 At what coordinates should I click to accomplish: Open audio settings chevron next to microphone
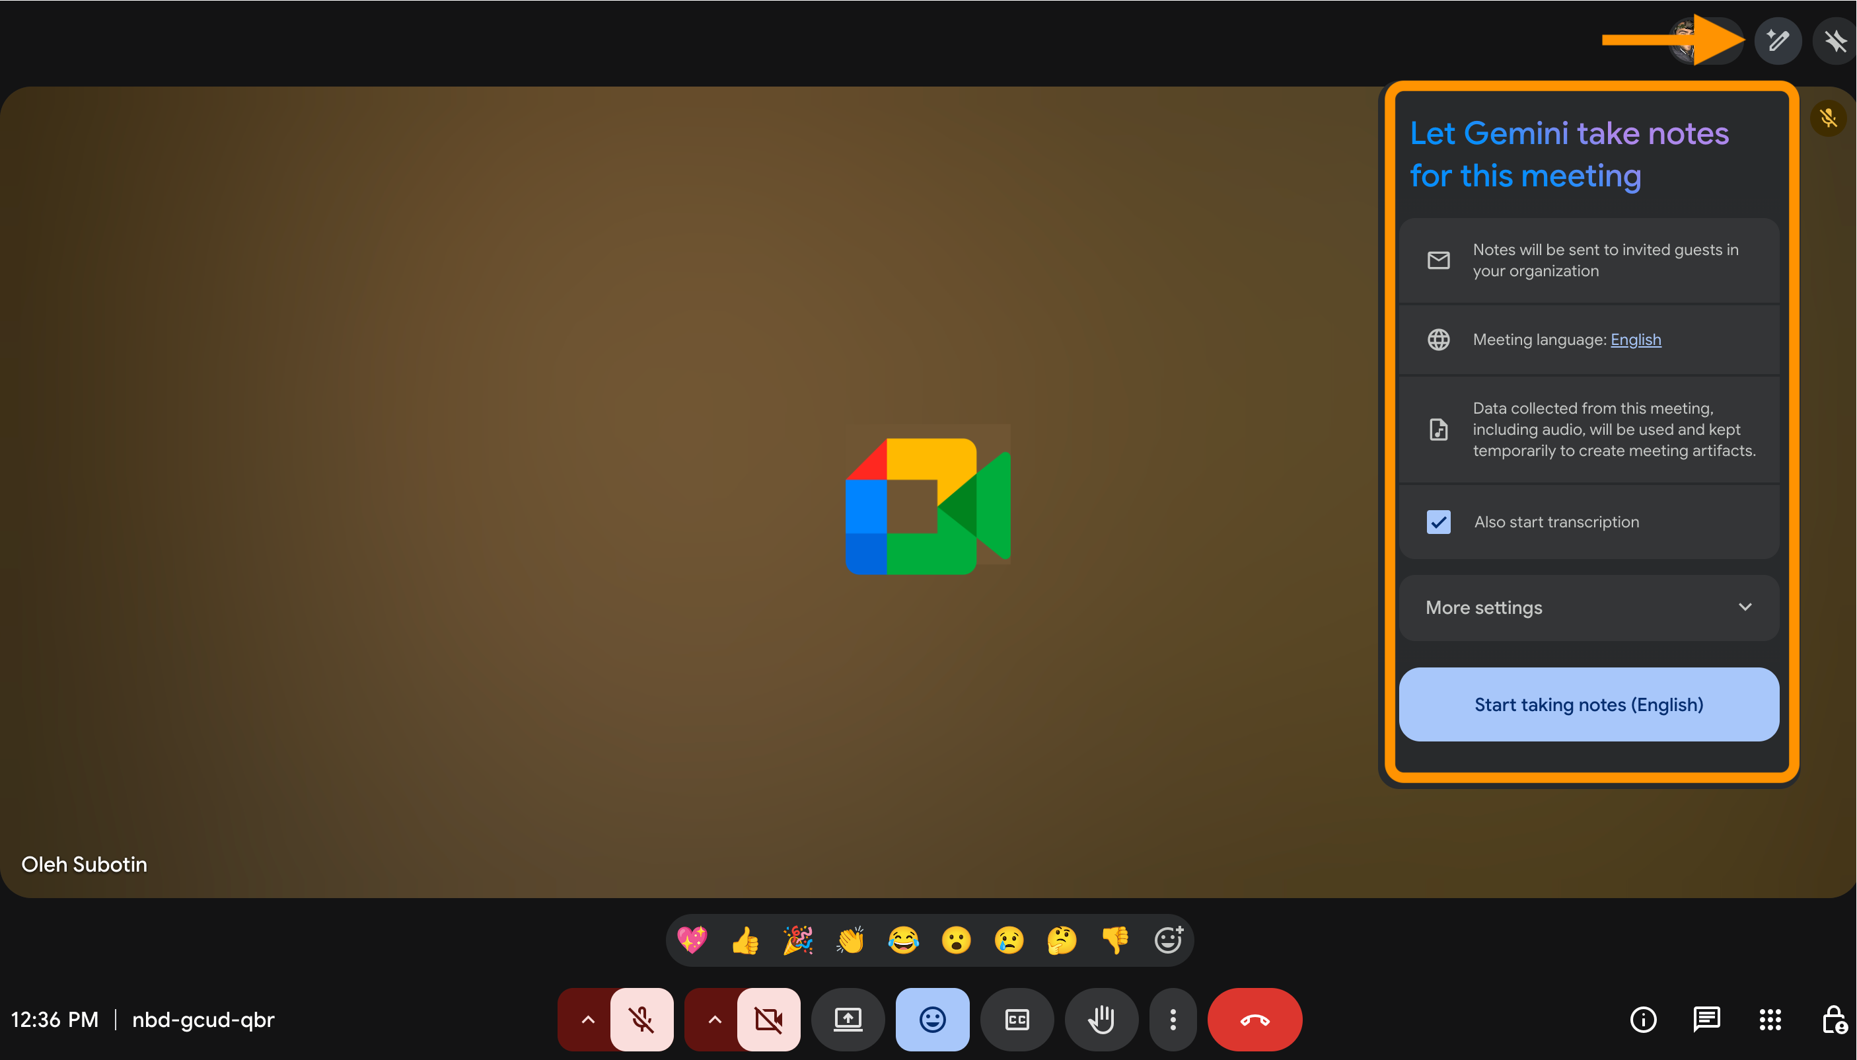[587, 1019]
